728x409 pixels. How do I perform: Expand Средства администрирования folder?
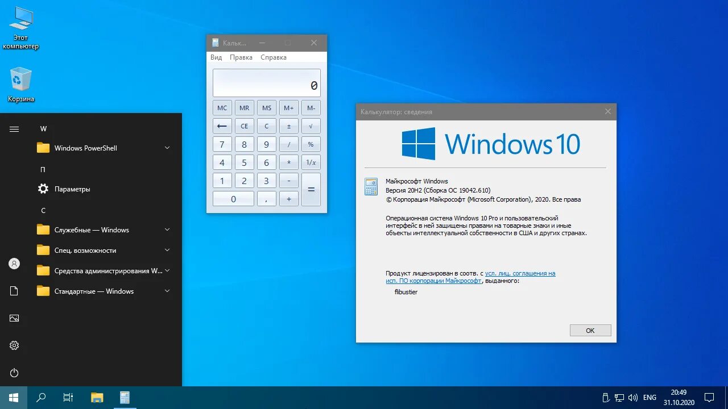click(x=102, y=270)
